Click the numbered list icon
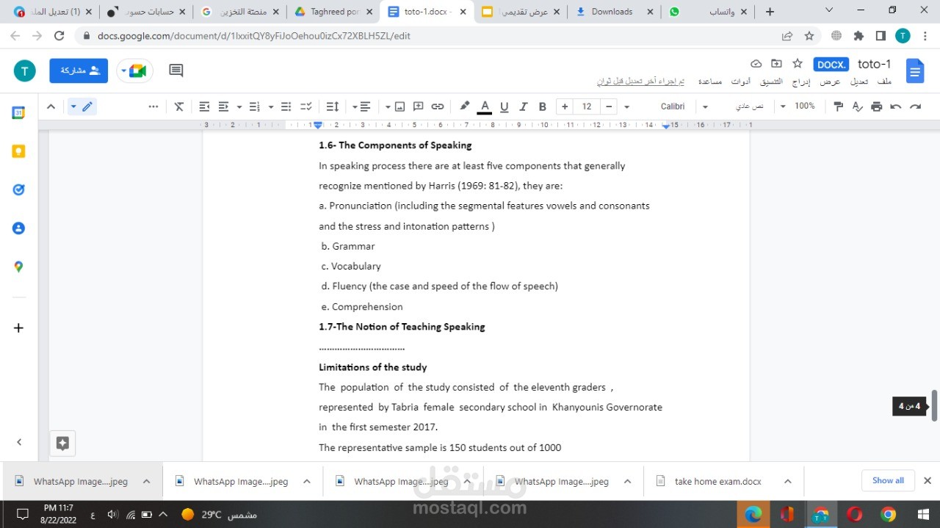 pos(255,106)
